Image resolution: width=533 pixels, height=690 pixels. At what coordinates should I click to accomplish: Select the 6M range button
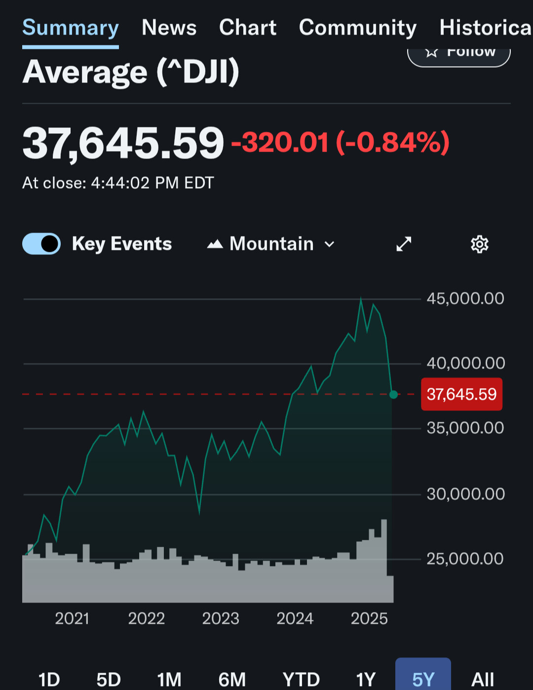pyautogui.click(x=232, y=679)
